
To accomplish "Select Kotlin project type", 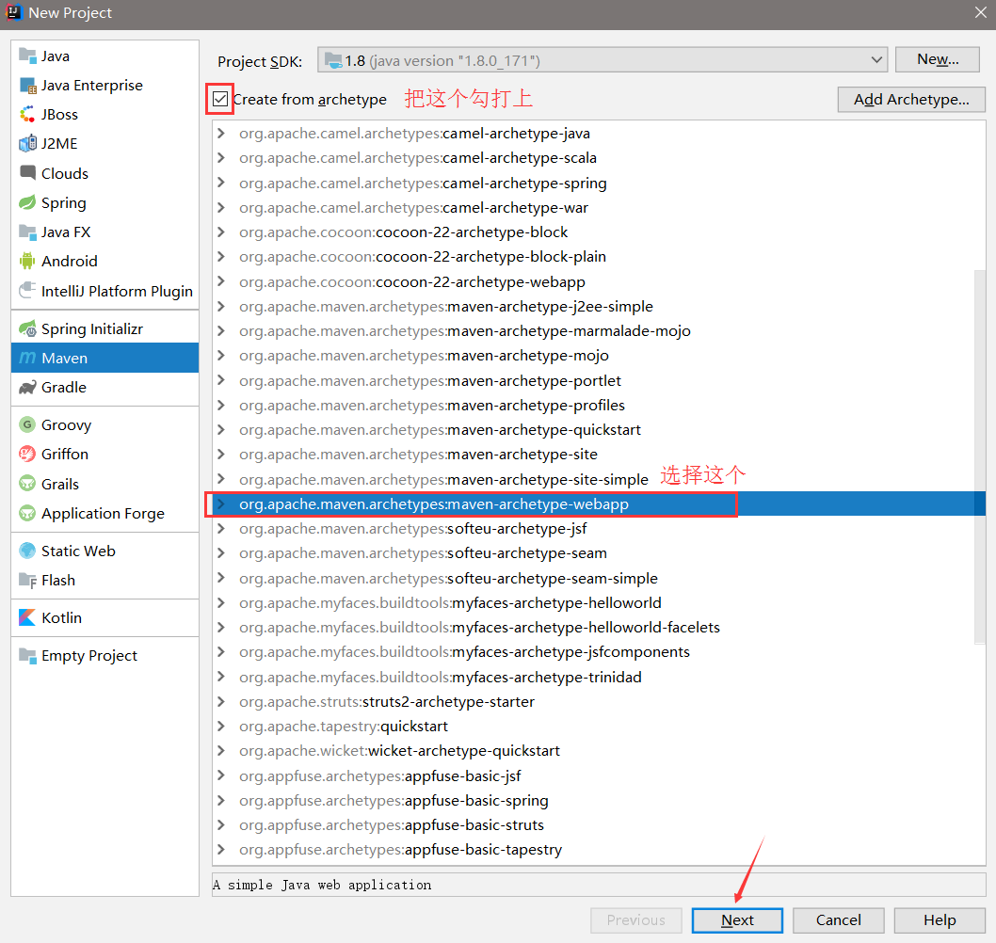I will pos(104,618).
